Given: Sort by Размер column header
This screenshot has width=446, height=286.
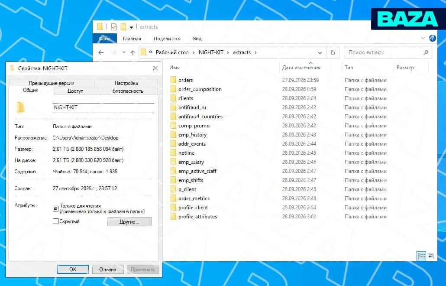Looking at the screenshot, I should coord(405,68).
